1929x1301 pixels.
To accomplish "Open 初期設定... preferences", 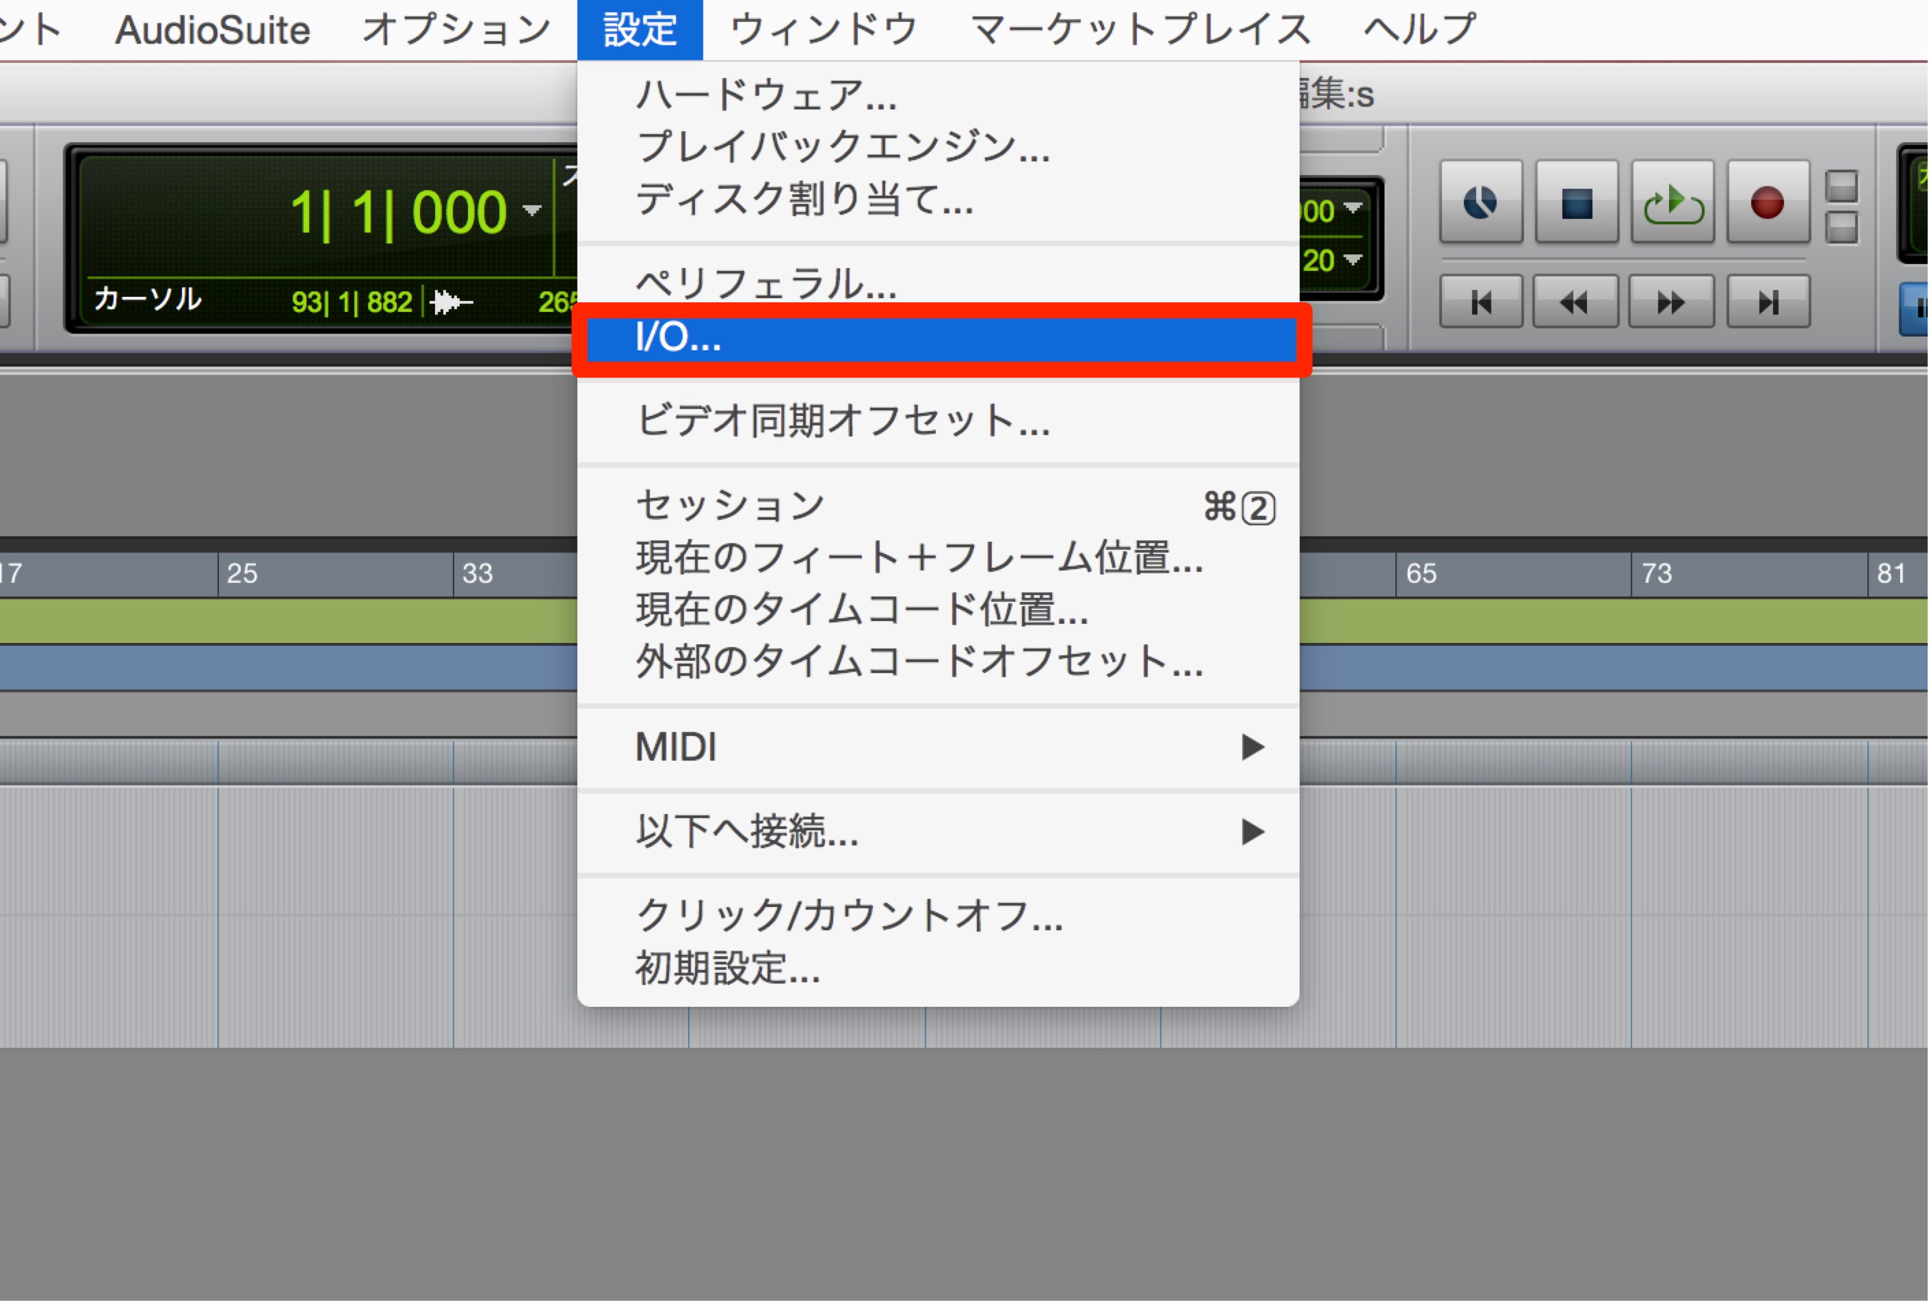I will pos(938,969).
